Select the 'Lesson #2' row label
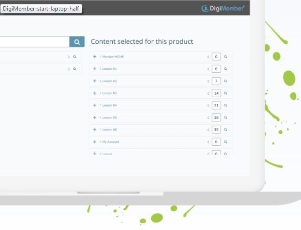The width and height of the screenshot is (301, 230). click(109, 81)
